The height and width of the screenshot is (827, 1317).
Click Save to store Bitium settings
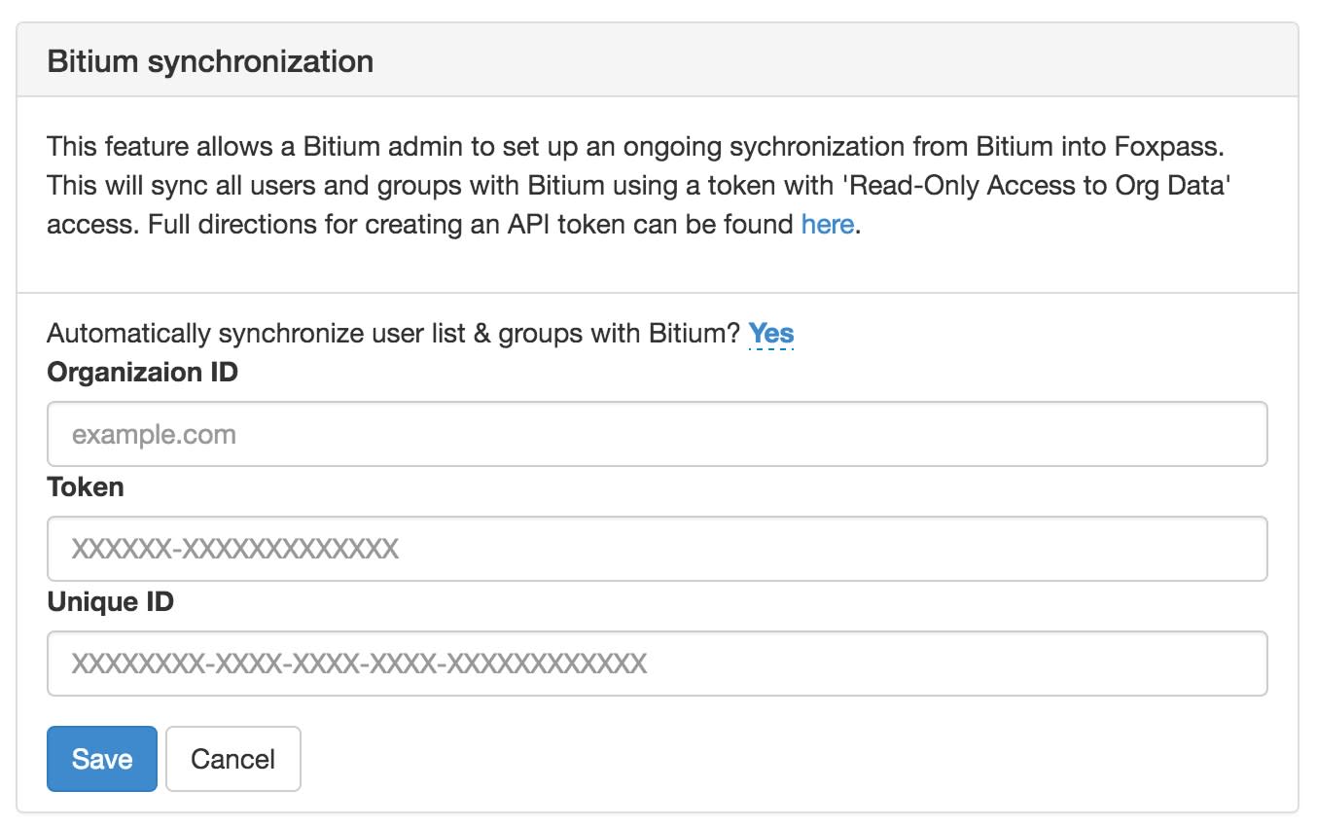coord(101,759)
